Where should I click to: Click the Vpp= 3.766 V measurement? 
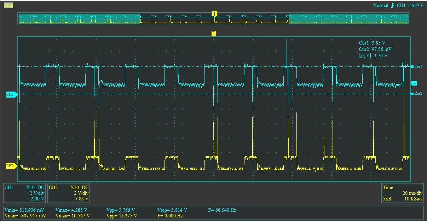pos(121,210)
